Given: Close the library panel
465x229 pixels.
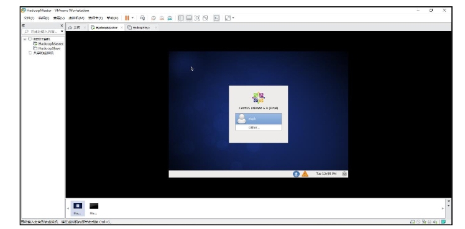Looking at the screenshot, I should pyautogui.click(x=62, y=25).
